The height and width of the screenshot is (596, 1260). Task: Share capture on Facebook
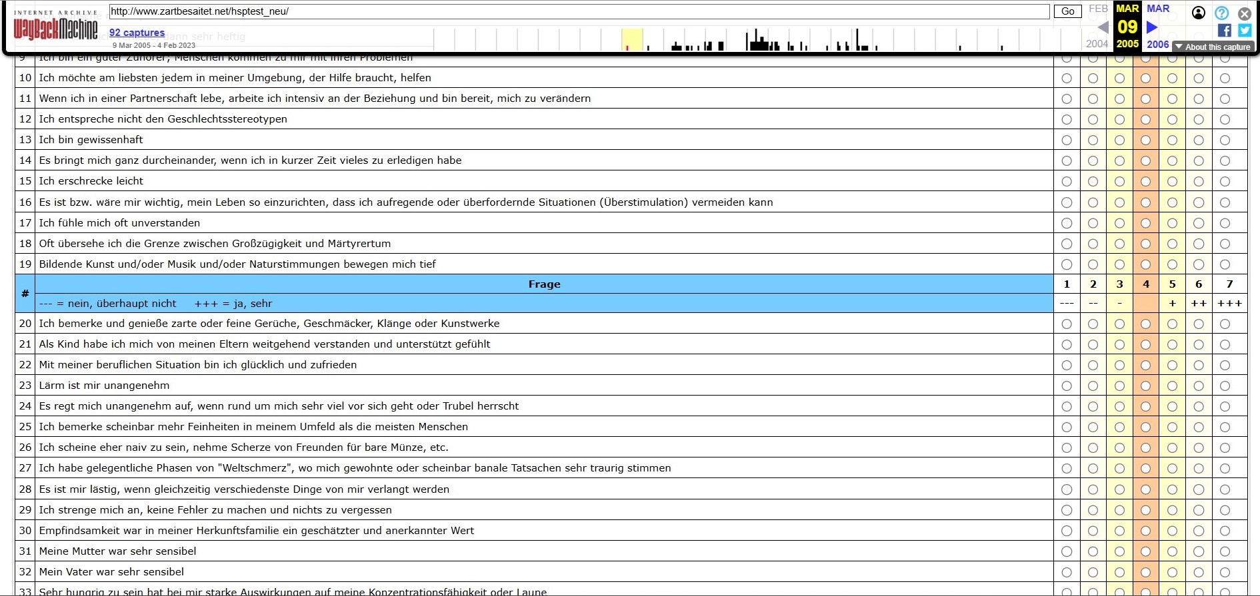tap(1224, 31)
